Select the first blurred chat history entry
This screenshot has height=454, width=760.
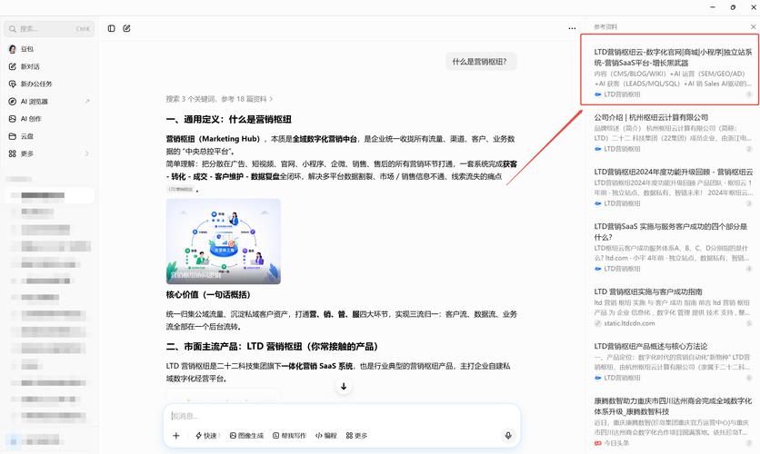pyautogui.click(x=50, y=195)
